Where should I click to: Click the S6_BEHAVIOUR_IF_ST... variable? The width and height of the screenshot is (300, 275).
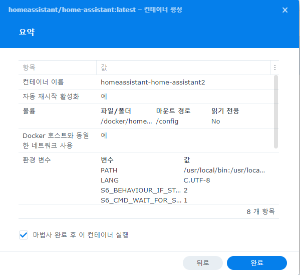pyautogui.click(x=141, y=190)
